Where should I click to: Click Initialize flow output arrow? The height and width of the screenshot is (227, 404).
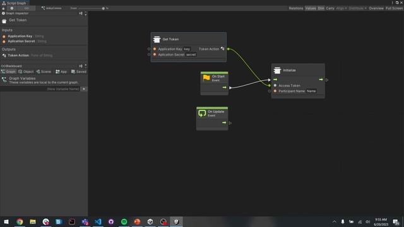pyautogui.click(x=321, y=79)
